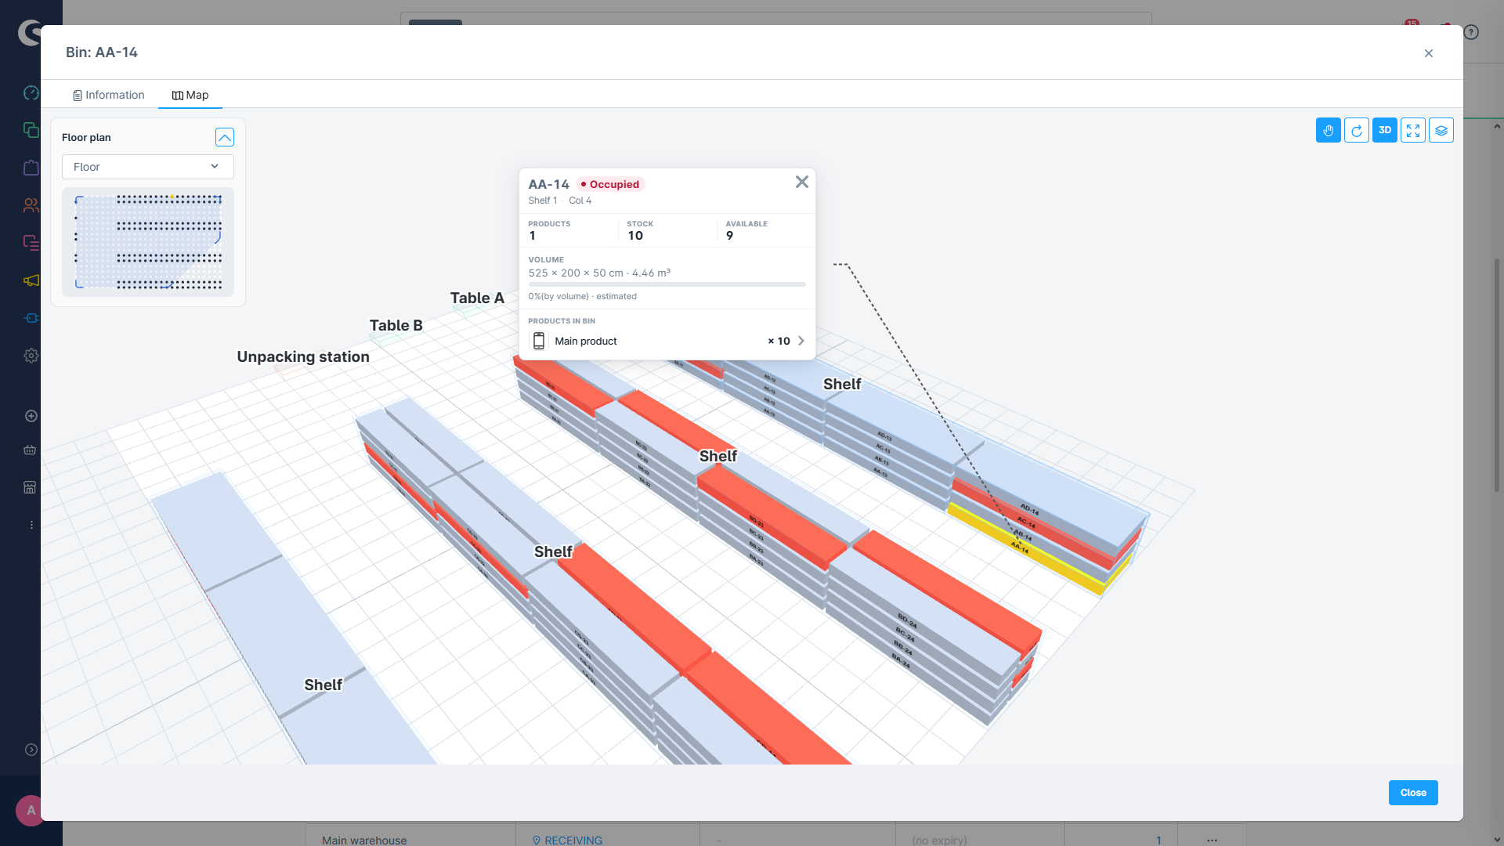Open the orange users sidebar icon
Image resolution: width=1504 pixels, height=846 pixels.
(31, 205)
